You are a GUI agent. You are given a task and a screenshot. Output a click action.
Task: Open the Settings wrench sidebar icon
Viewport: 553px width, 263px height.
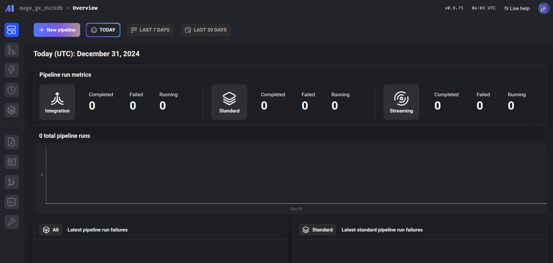(12, 222)
